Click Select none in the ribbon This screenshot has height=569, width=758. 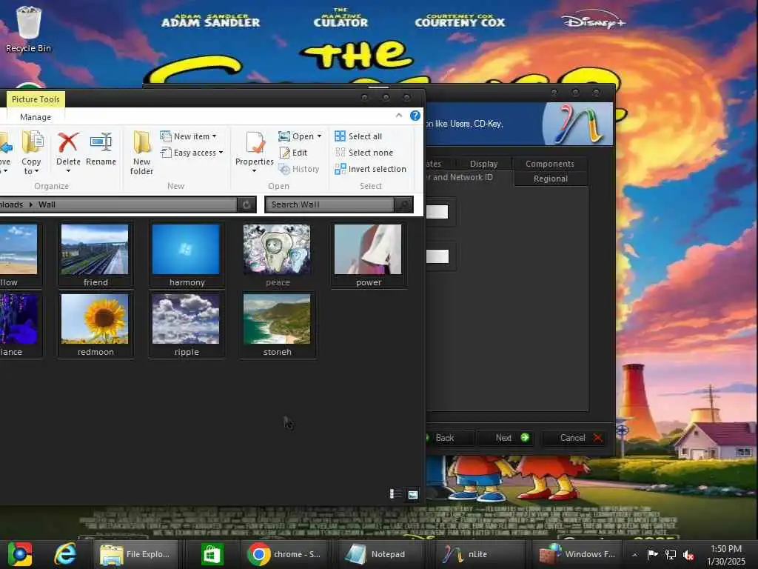(364, 153)
